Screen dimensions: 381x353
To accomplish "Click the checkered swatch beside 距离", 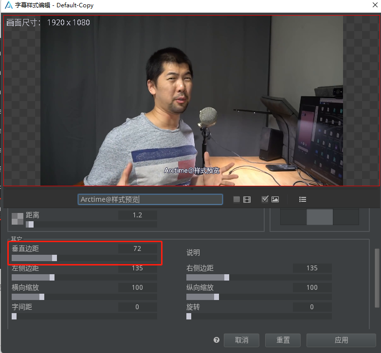I will [x=18, y=218].
